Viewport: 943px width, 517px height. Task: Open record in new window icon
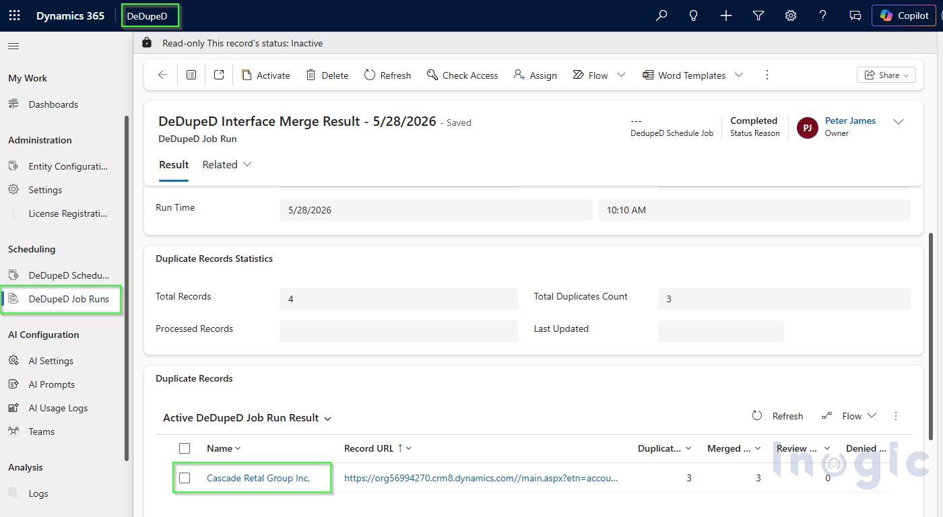click(x=219, y=75)
